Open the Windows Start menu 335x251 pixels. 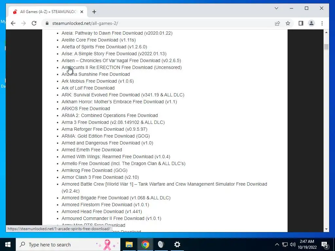point(8,244)
